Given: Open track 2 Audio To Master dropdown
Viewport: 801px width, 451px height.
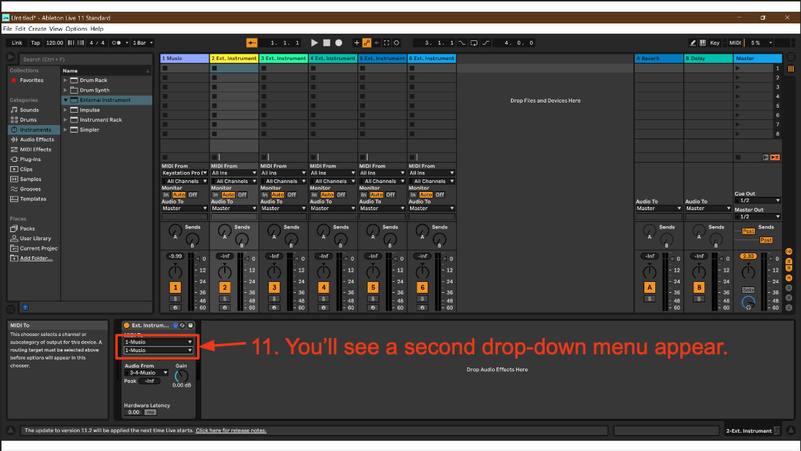Looking at the screenshot, I should coord(234,209).
